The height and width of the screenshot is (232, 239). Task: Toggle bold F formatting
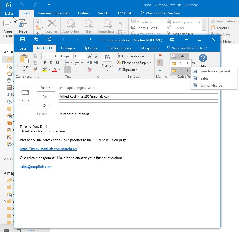tap(45, 63)
